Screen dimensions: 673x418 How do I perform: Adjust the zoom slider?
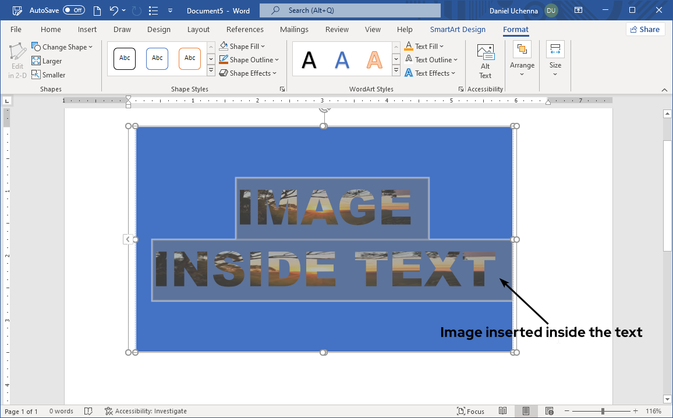click(x=604, y=411)
